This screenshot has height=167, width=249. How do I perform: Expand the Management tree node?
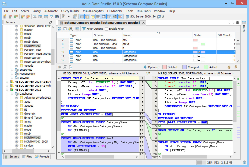[12, 74]
